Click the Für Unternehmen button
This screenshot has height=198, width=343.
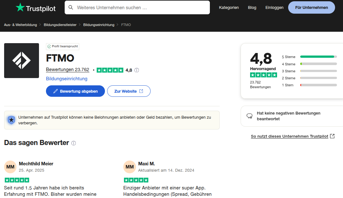coord(312,7)
